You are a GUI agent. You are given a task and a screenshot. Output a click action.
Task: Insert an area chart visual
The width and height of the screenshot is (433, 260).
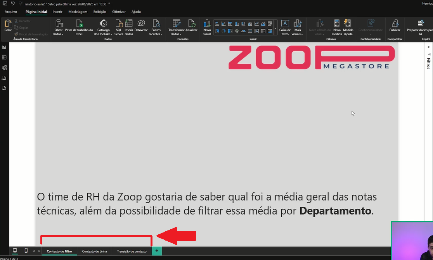tap(263, 24)
